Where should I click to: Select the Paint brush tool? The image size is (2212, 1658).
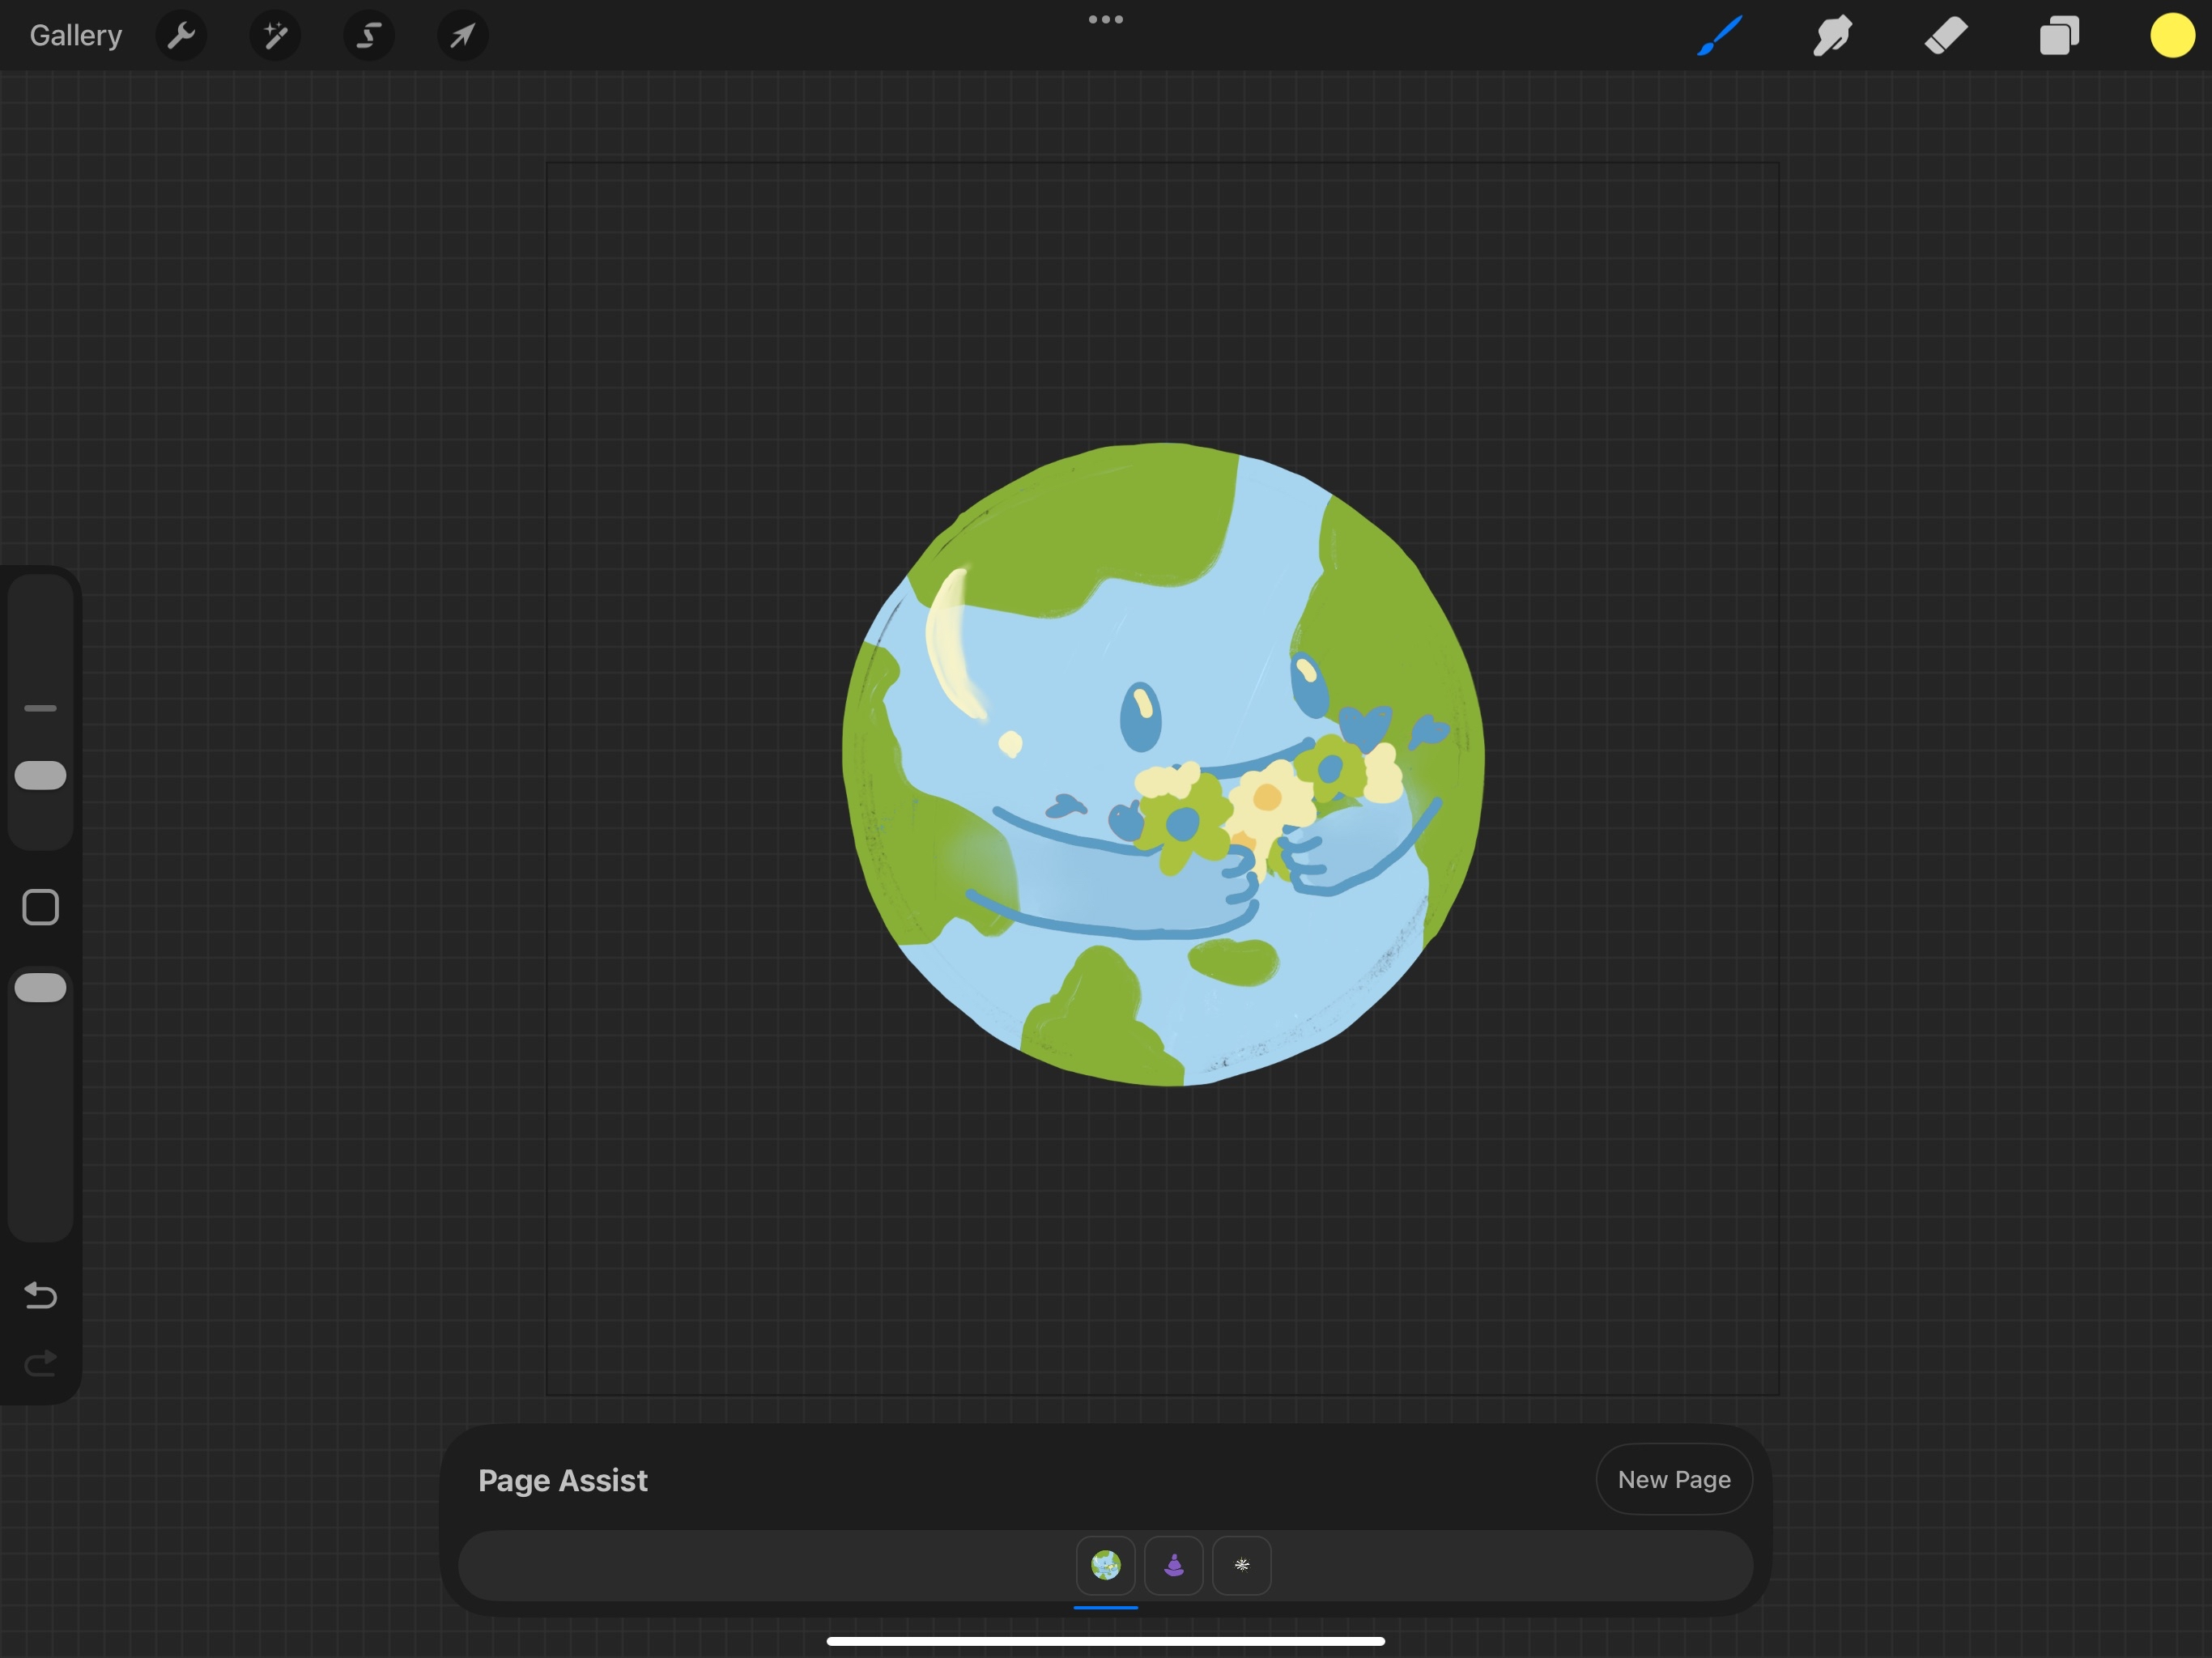[x=1720, y=36]
